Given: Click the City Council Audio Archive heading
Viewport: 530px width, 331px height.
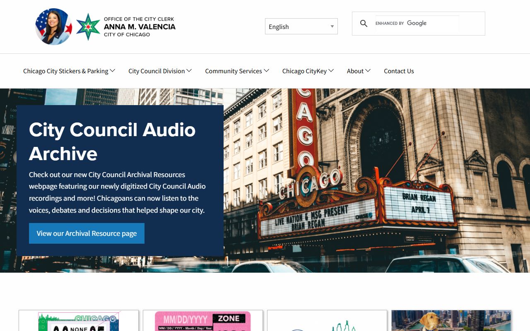Looking at the screenshot, I should point(112,142).
